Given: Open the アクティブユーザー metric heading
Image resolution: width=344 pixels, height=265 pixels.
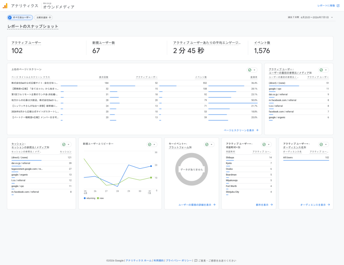Looking at the screenshot, I should tap(26, 43).
